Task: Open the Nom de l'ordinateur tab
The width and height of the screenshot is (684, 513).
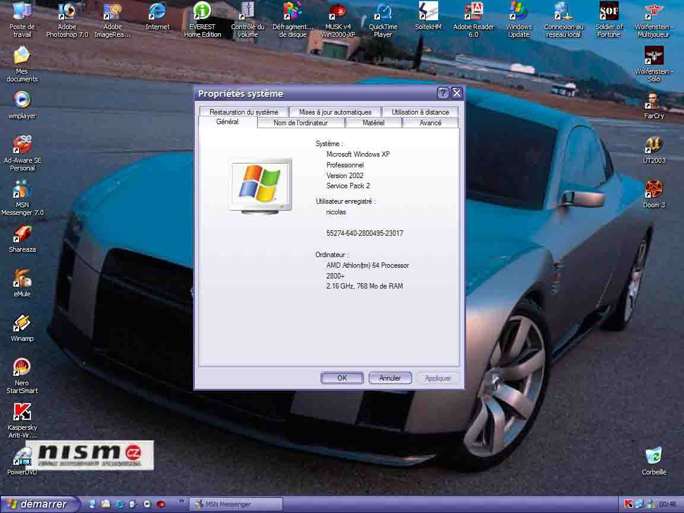Action: pos(300,122)
